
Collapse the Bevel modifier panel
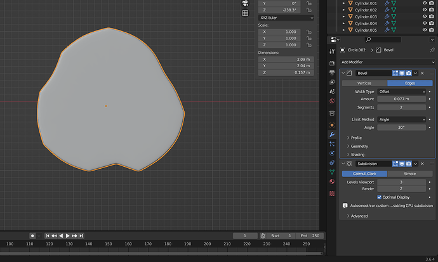coord(343,73)
